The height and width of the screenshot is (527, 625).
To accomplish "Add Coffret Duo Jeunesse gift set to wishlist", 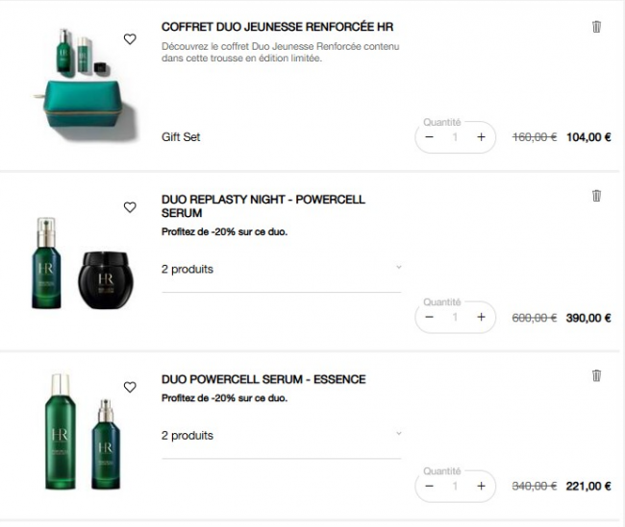I will click(130, 39).
